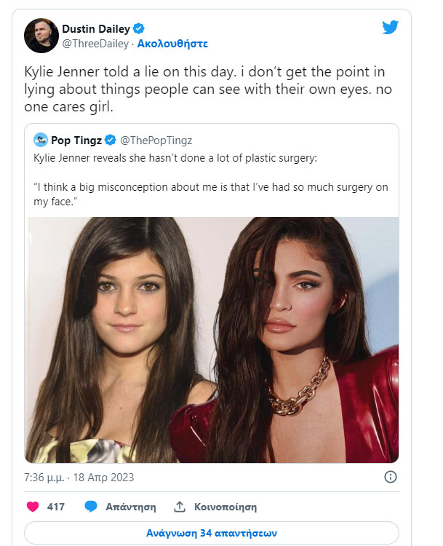Open the @ThreeDailey handle link
Image resolution: width=443 pixels, height=546 pixels.
point(97,44)
